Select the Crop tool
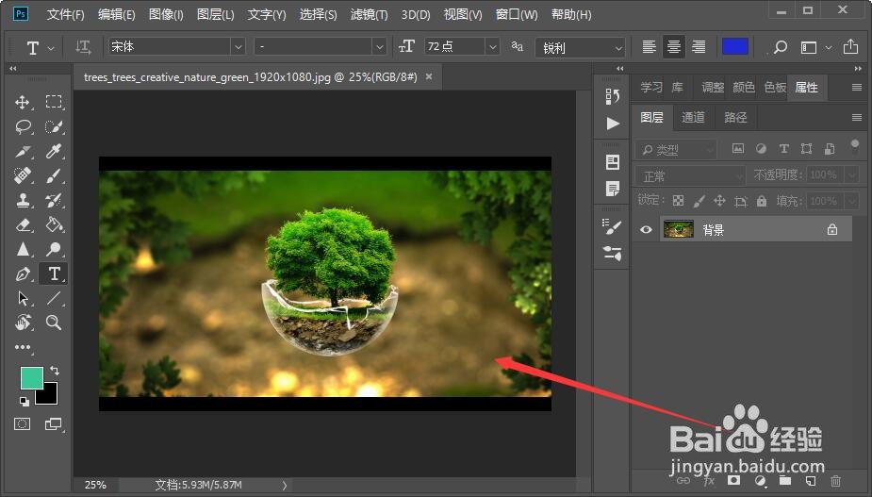 23,152
